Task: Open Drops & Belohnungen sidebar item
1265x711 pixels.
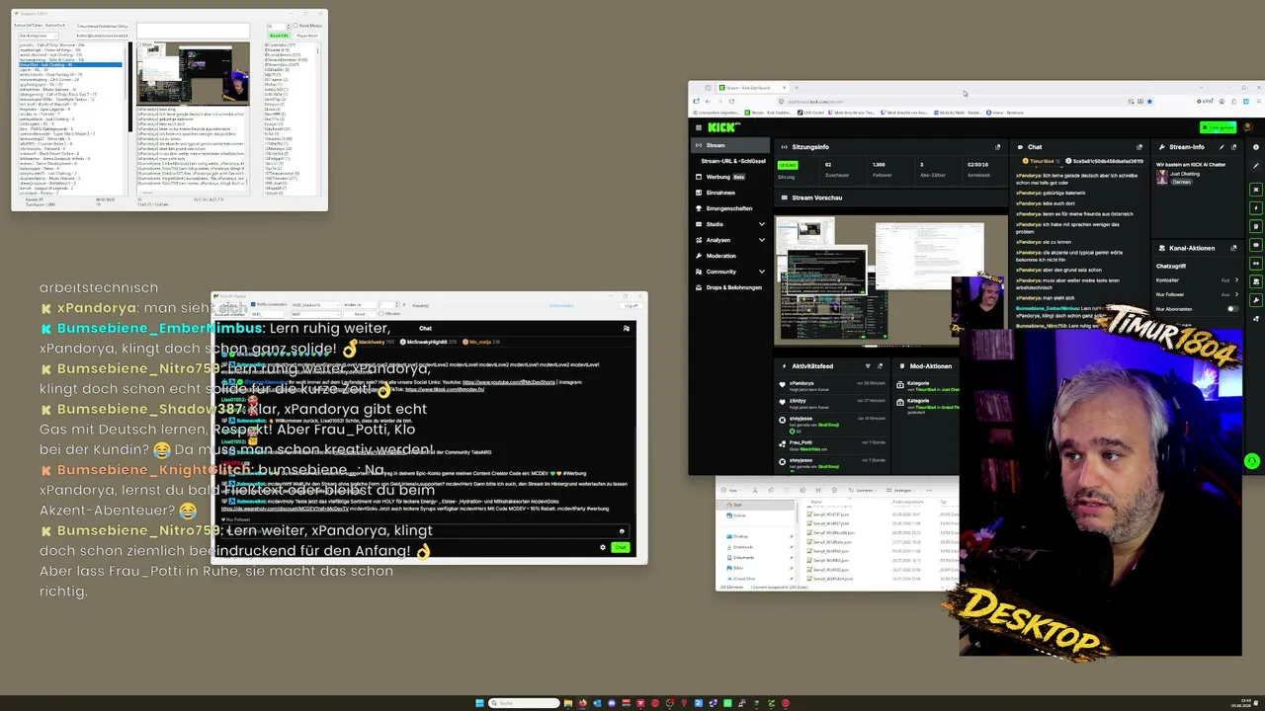Action: click(x=729, y=287)
